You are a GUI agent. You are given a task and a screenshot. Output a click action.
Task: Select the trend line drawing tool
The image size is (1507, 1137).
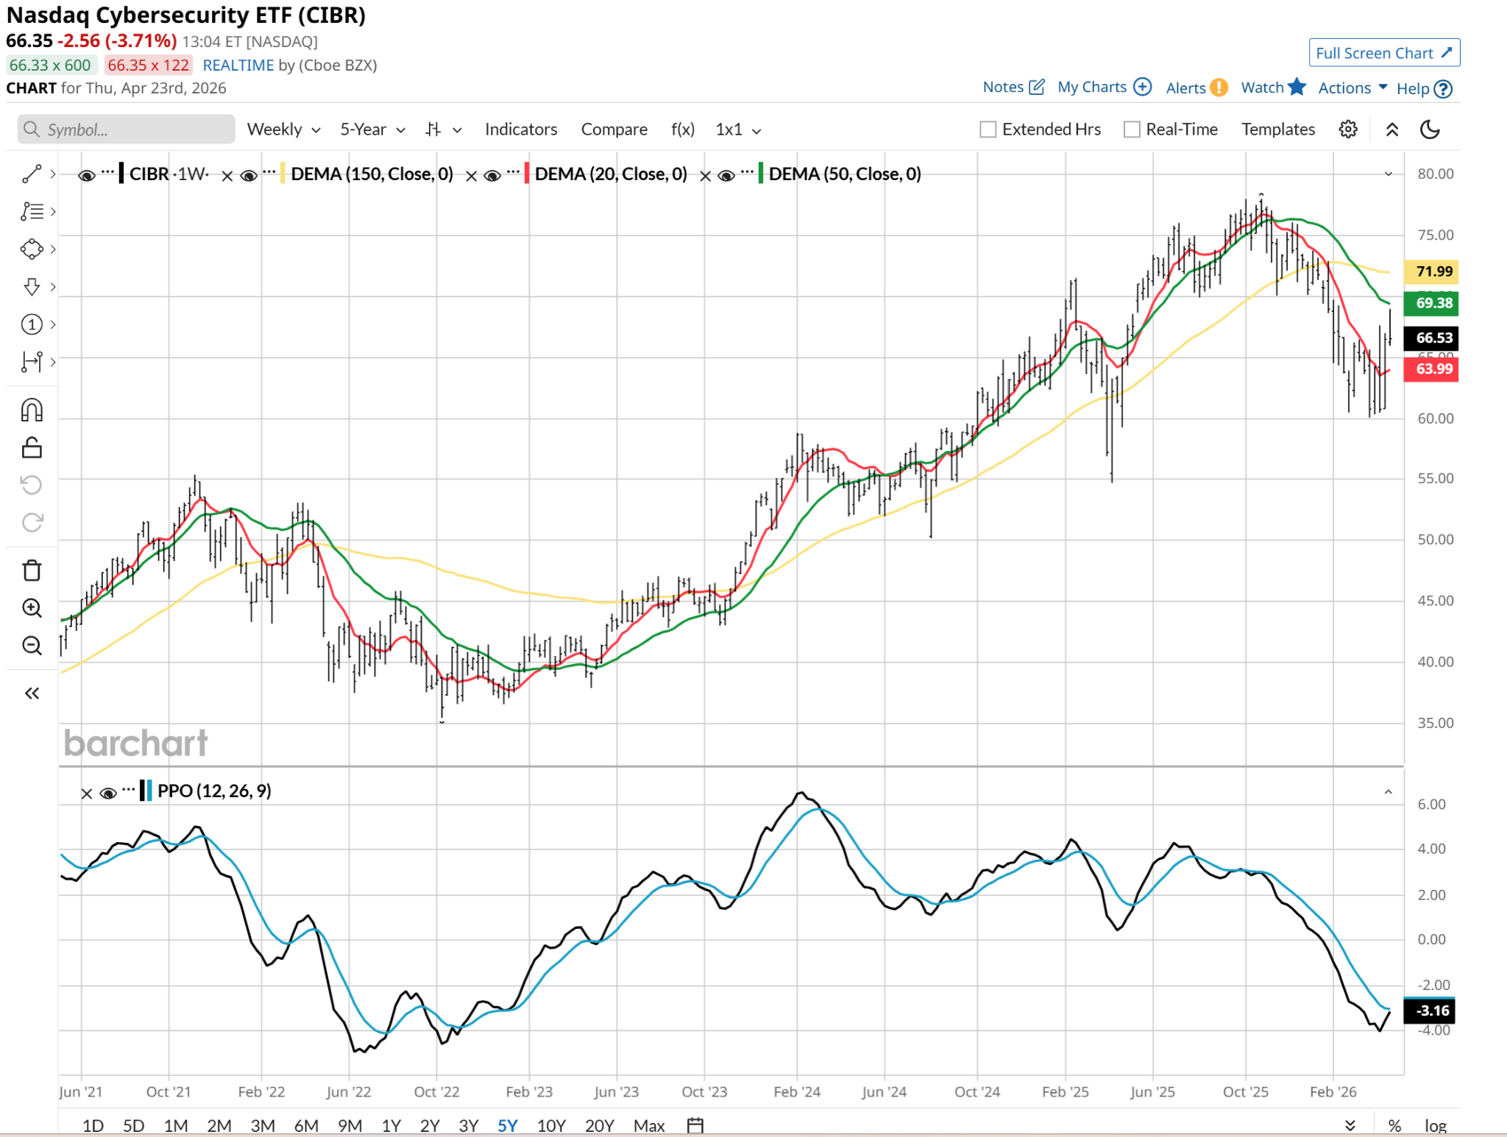pyautogui.click(x=32, y=174)
